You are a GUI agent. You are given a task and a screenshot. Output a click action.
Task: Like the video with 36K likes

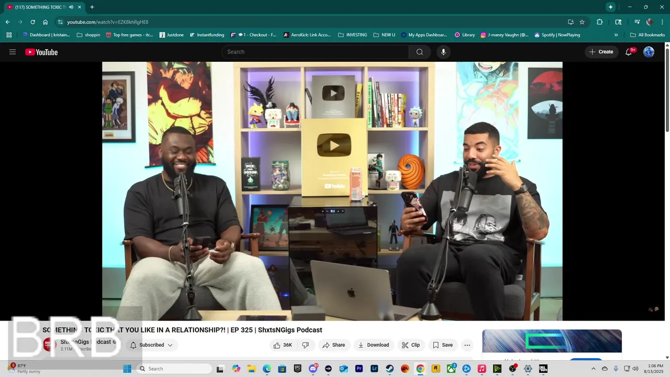click(x=283, y=345)
